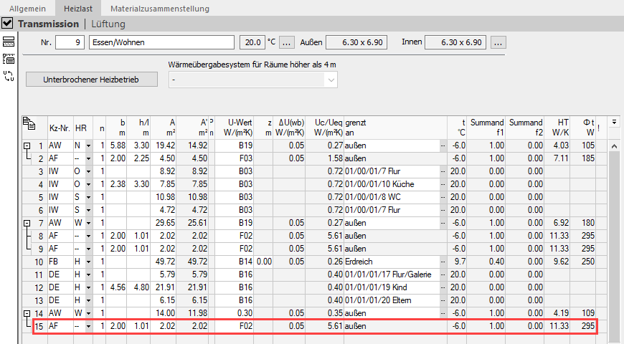Switch to the Allgemein tab
The height and width of the screenshot is (344, 624).
tap(27, 9)
